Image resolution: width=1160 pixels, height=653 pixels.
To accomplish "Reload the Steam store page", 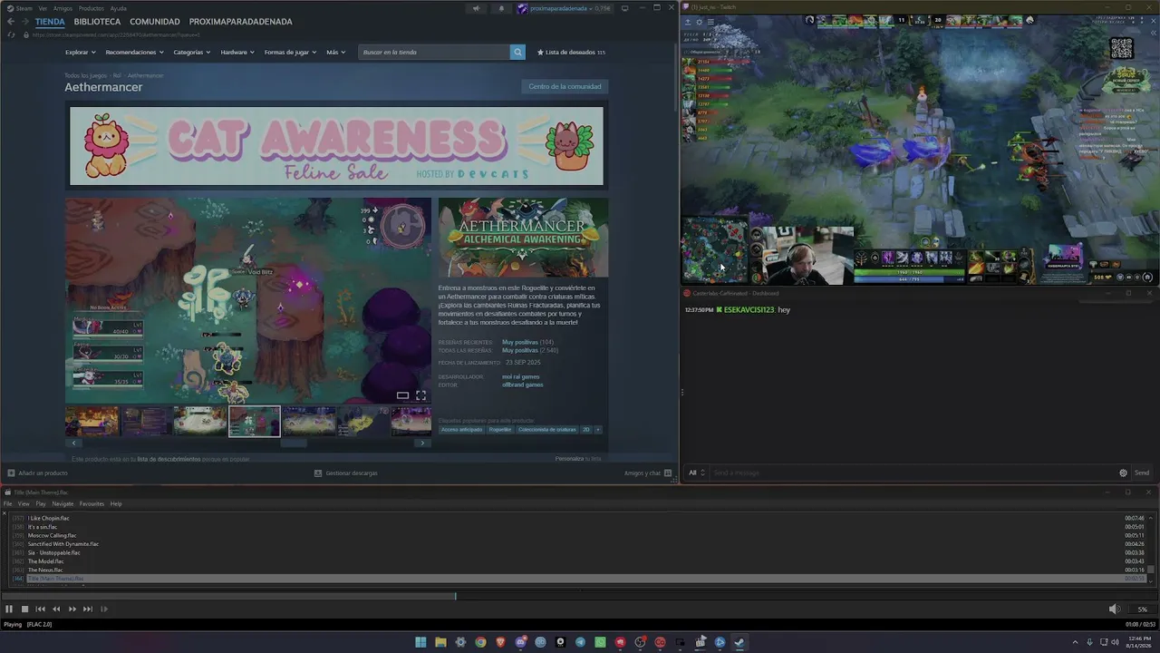I will click(x=11, y=34).
